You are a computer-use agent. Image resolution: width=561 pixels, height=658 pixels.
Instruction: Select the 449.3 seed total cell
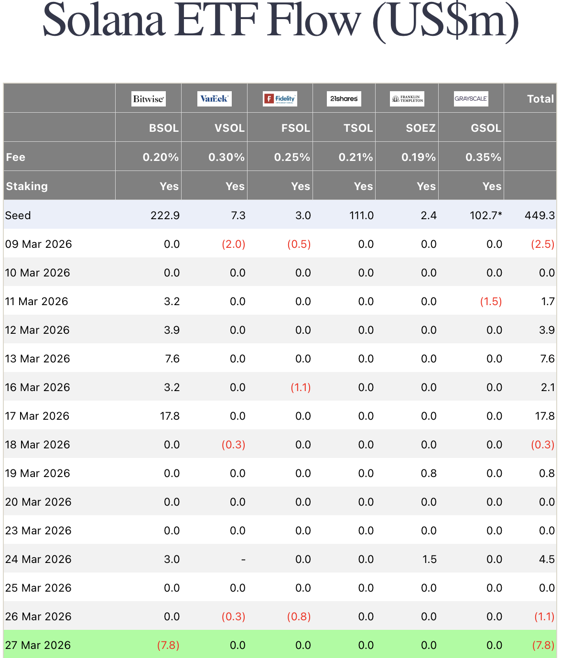coord(539,215)
